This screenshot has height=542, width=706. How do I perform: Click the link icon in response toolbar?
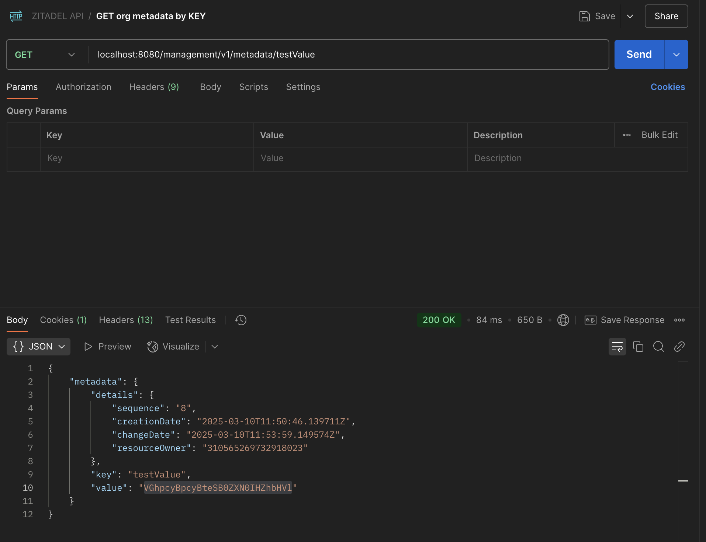679,347
